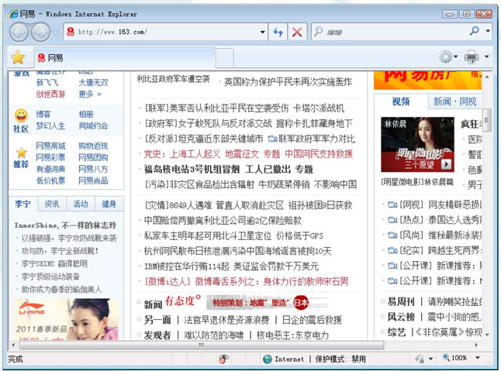Open the gear Tools menu icon
Image resolution: width=501 pixels, height=371 pixels.
pos(446,57)
